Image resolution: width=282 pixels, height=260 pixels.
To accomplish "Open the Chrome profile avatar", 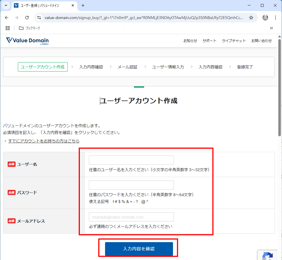I will (265, 18).
